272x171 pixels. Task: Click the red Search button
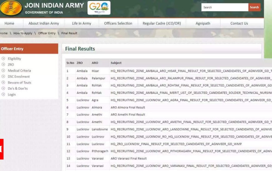pos(254,7)
